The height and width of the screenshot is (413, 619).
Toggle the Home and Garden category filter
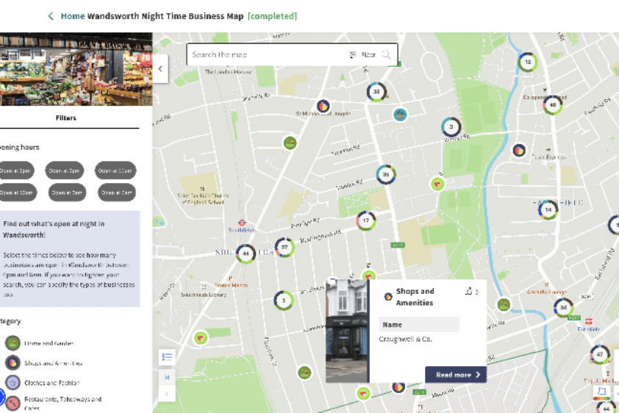pyautogui.click(x=12, y=343)
